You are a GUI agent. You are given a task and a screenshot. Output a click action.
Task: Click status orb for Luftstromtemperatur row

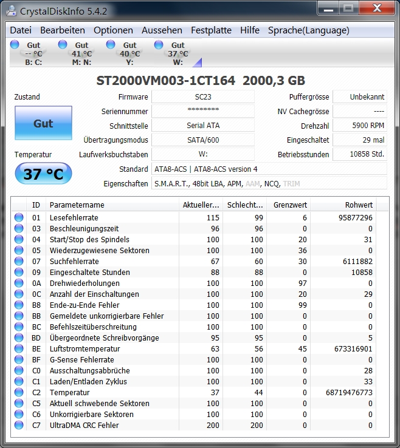(19, 348)
